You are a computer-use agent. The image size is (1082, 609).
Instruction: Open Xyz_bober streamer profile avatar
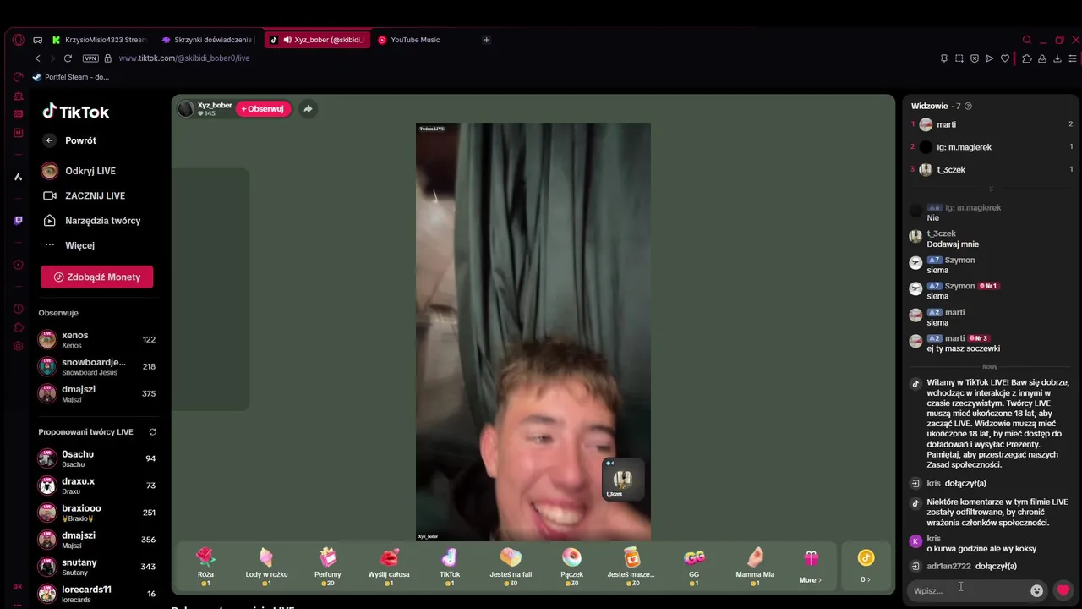tap(186, 108)
